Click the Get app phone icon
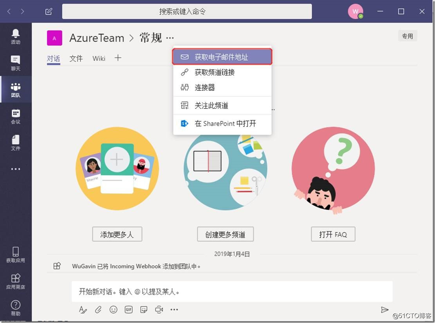This screenshot has height=323, width=435. tap(16, 254)
